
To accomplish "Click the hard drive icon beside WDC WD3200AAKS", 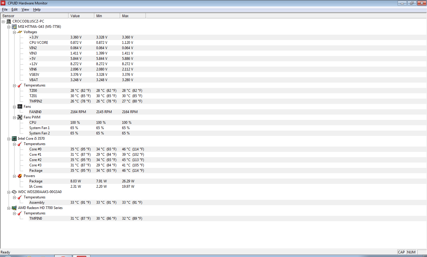I will (14, 192).
